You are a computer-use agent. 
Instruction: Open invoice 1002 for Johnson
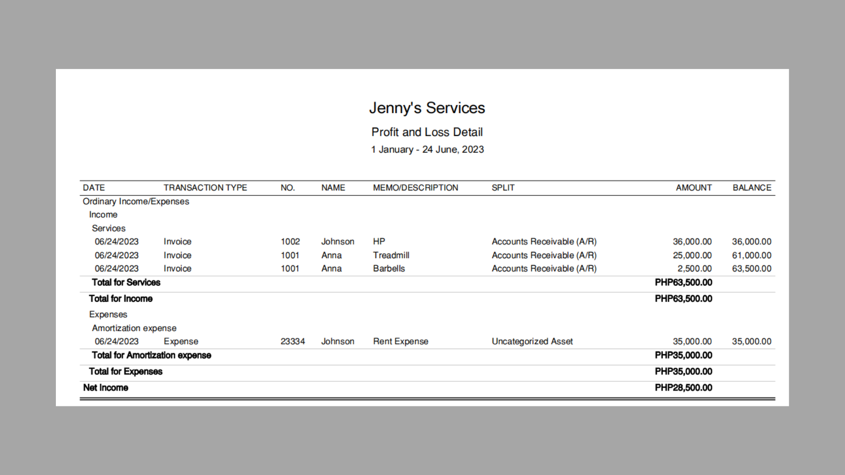pos(290,241)
